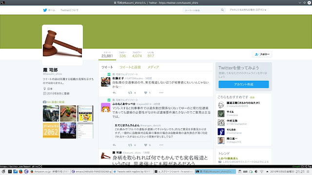Open the login dropdown in header

pyautogui.click(x=248, y=10)
